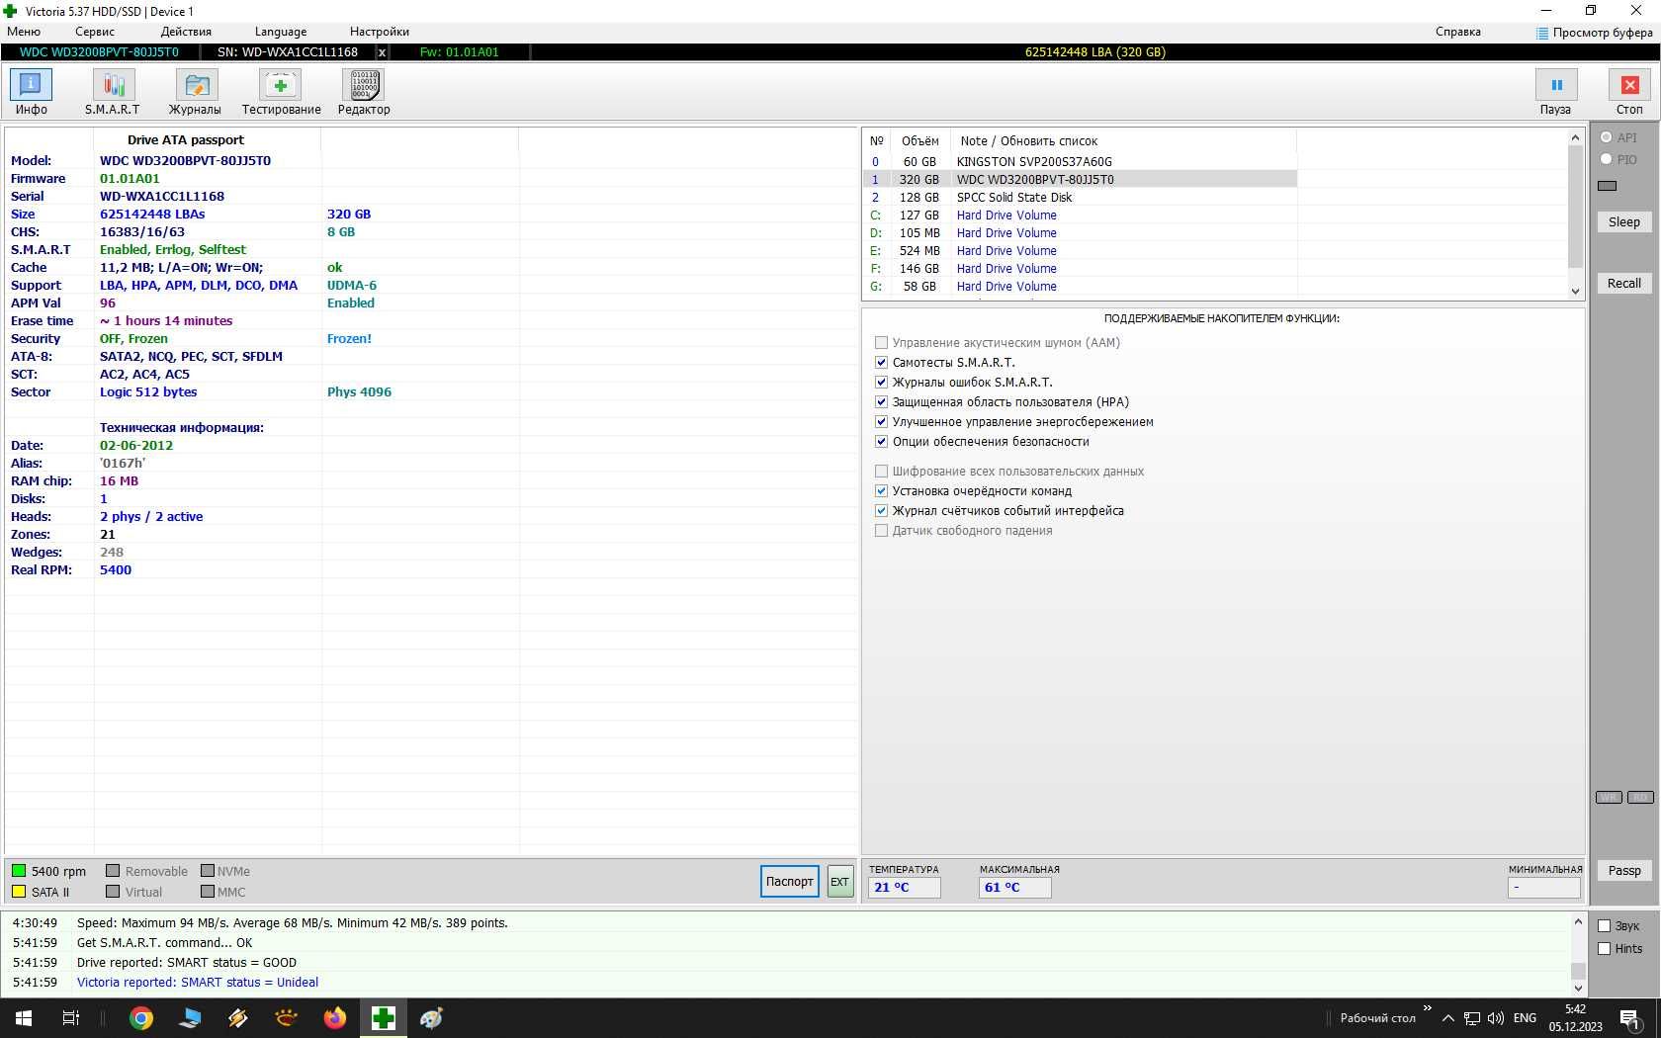Screen dimensions: 1661x1038
Task: Click the 5400 rpm green indicator
Action: point(19,871)
